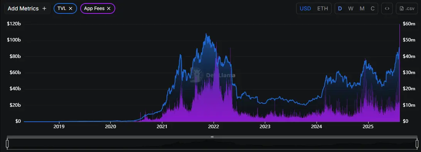Click the 2023 label on the time axis

pyautogui.click(x=265, y=127)
